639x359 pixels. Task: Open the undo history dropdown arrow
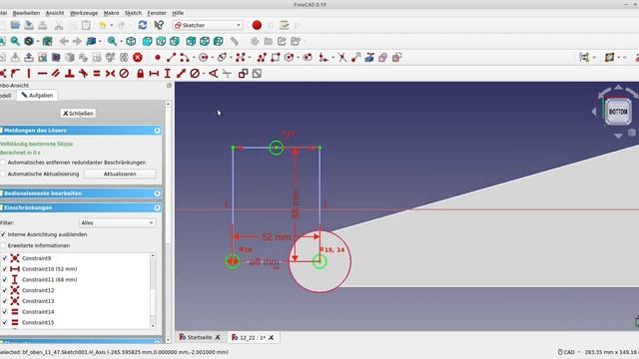pos(111,26)
